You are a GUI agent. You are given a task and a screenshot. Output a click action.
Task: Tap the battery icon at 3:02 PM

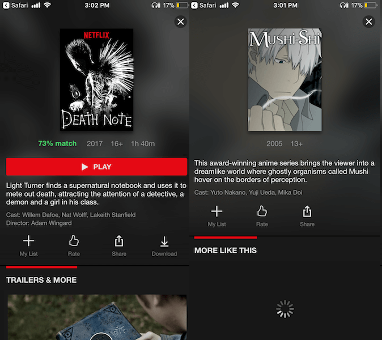tap(182, 5)
